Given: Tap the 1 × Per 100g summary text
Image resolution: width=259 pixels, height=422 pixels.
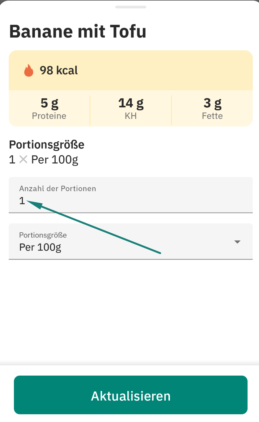Looking at the screenshot, I should tap(44, 160).
